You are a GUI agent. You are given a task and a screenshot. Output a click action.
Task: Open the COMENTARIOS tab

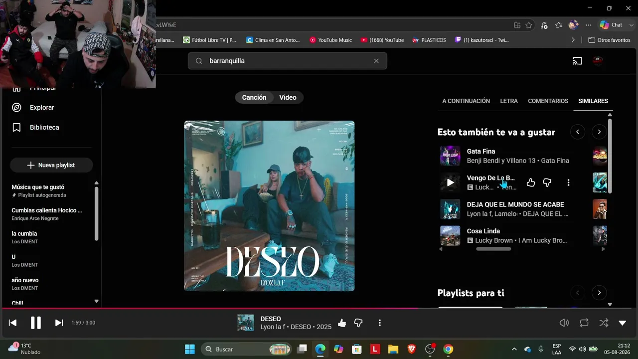pos(548,101)
